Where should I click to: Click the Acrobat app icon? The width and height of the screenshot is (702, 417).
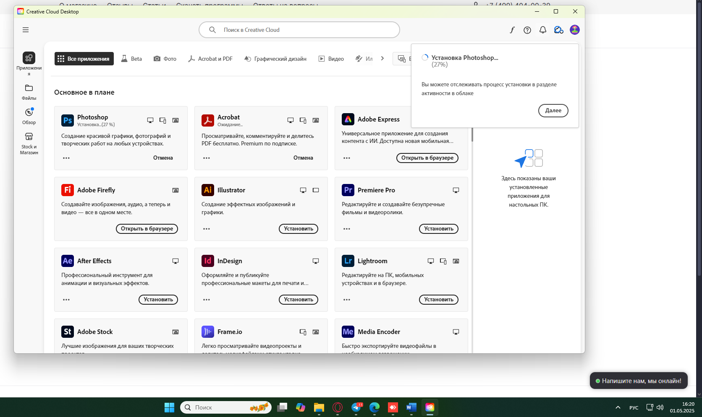[208, 120]
